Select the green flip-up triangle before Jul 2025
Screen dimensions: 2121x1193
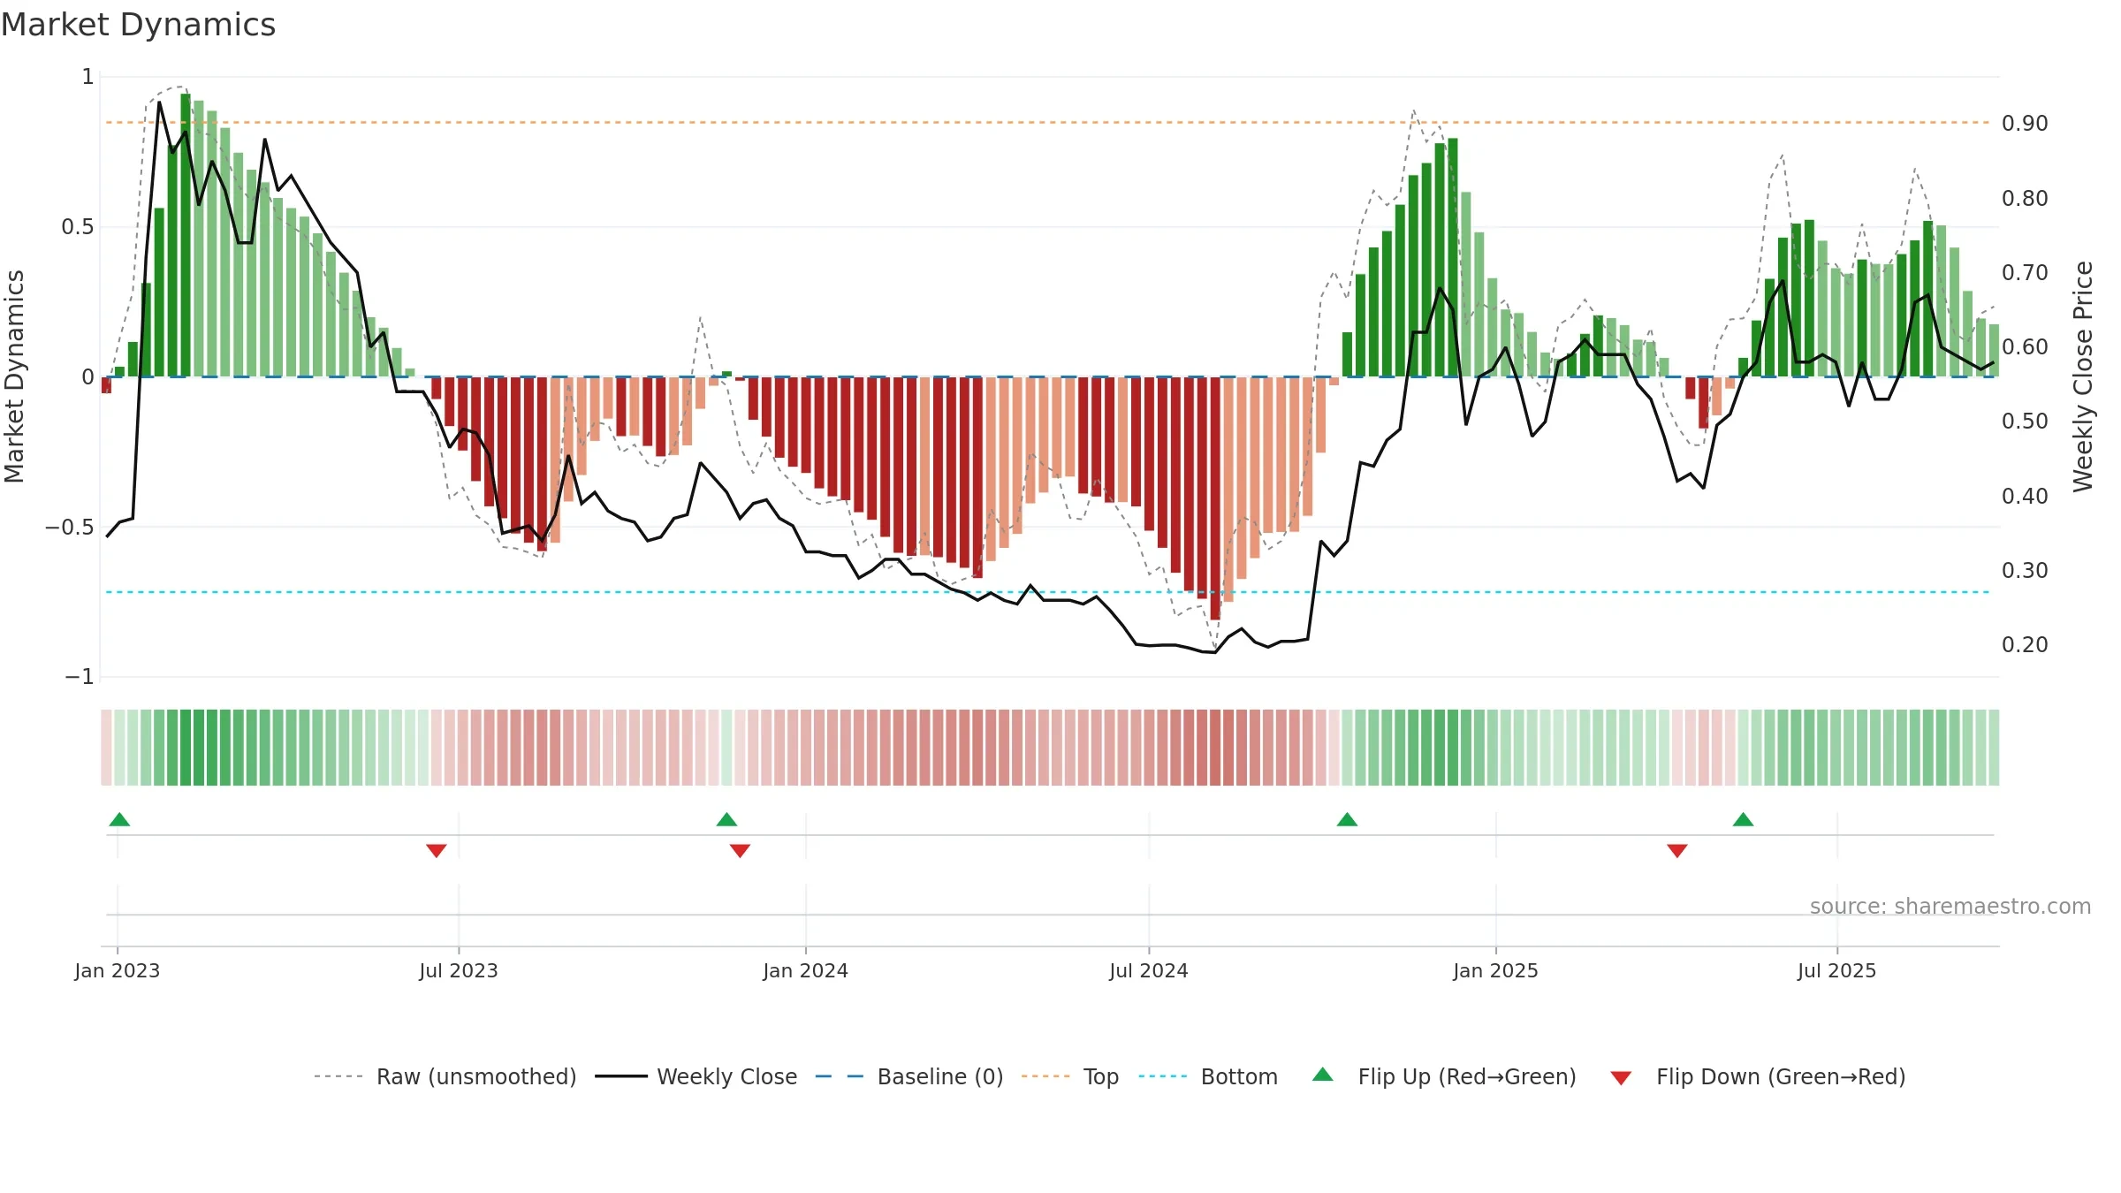click(1744, 819)
